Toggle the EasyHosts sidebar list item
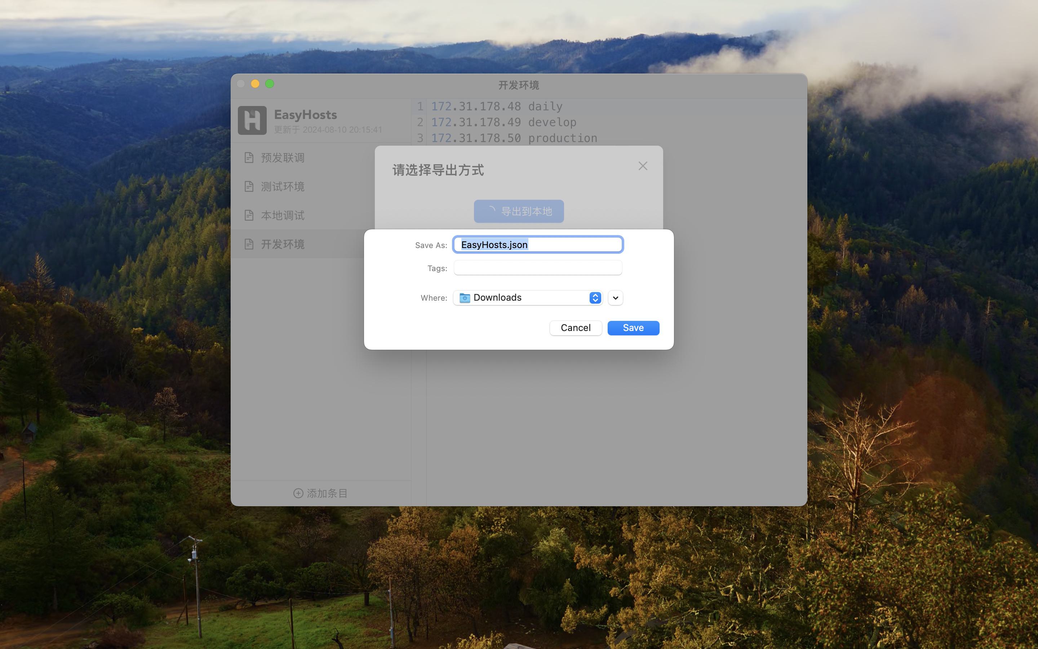This screenshot has height=649, width=1038. tap(321, 120)
